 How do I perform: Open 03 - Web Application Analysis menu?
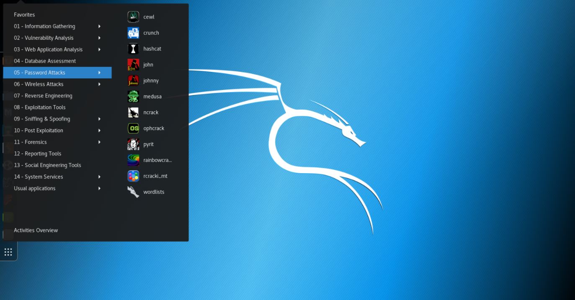click(x=57, y=49)
